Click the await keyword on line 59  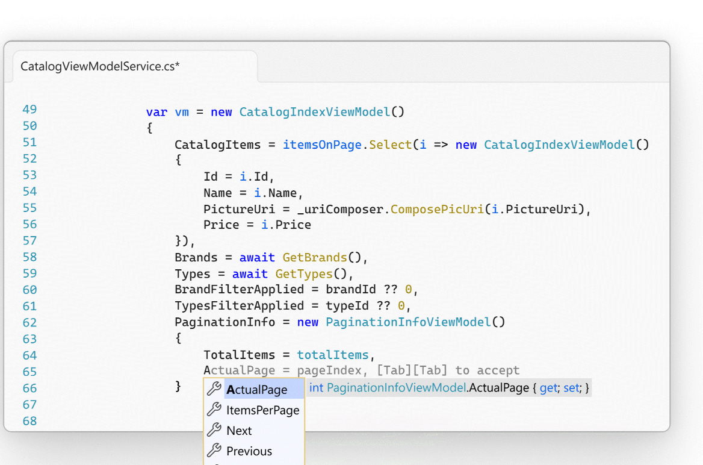(250, 273)
